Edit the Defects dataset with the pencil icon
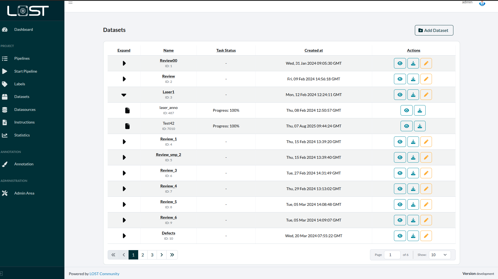498x279 pixels. click(x=426, y=236)
